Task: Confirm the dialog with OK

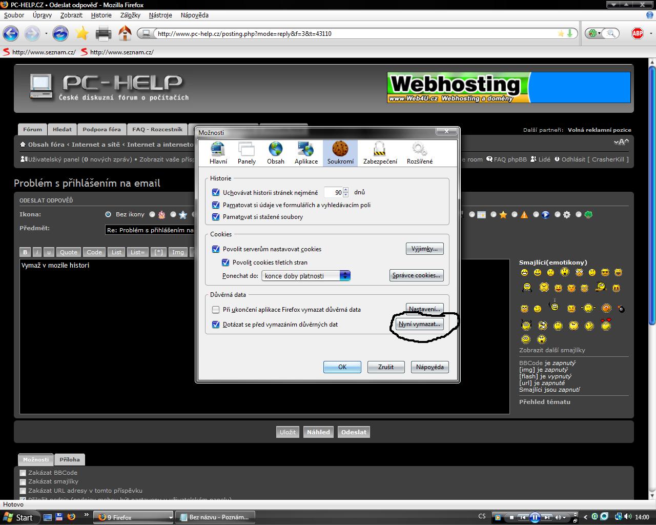Action: pos(342,367)
